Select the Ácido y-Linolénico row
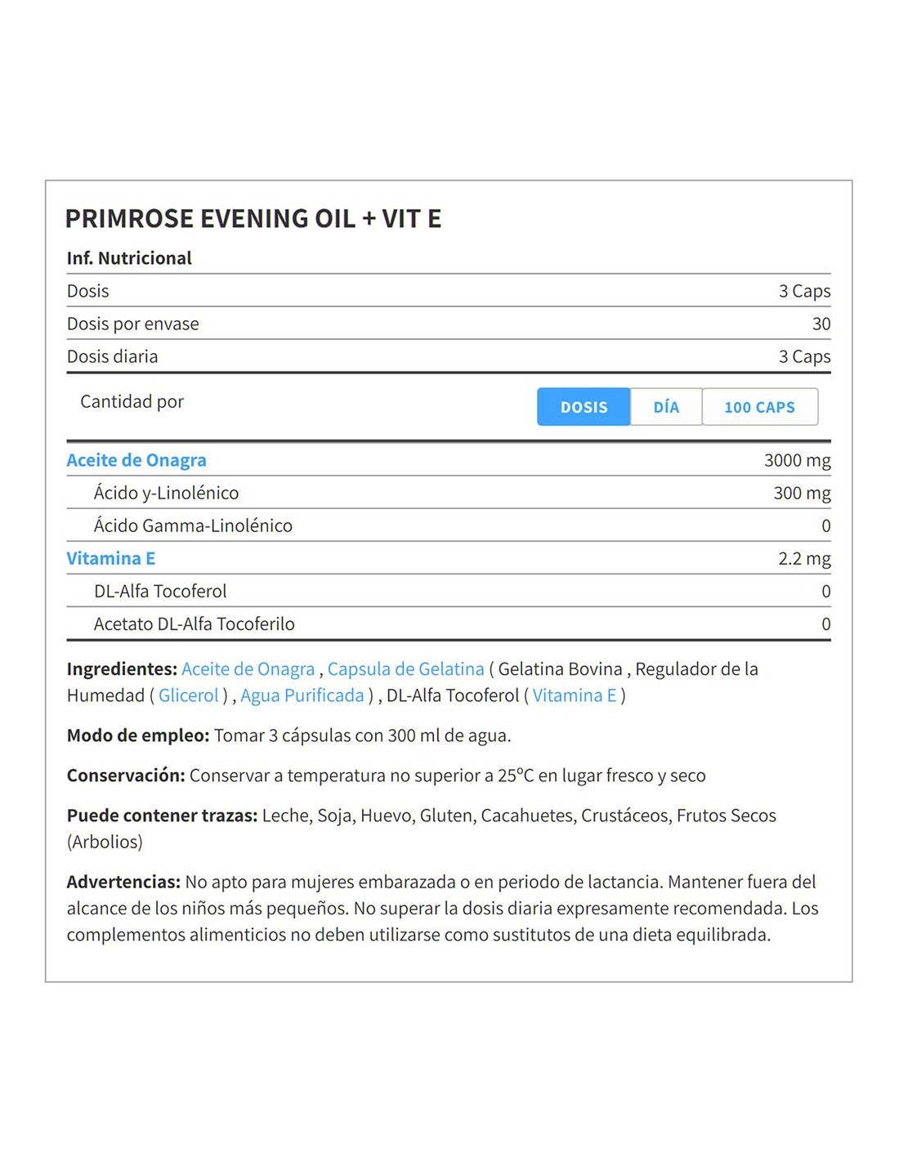Screen dimensions: 899x1162 (449, 493)
